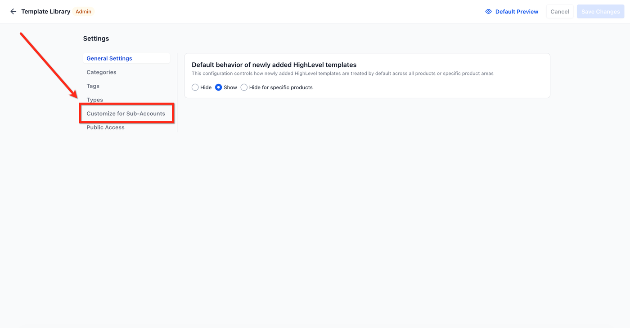Open the Categories settings section
The height and width of the screenshot is (328, 630).
101,72
